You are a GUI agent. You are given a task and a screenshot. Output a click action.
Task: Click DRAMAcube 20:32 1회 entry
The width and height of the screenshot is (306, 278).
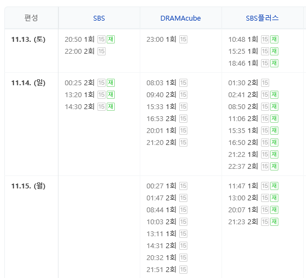pyautogui.click(x=167, y=257)
